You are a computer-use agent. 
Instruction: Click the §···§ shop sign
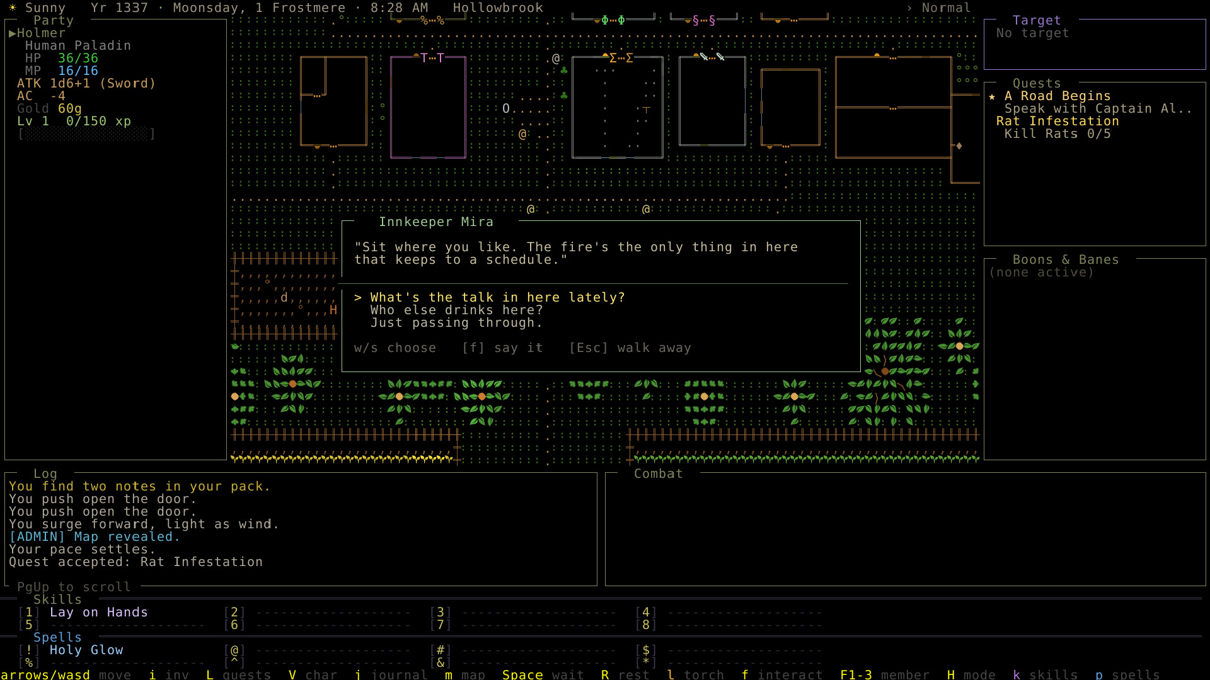[x=704, y=20]
